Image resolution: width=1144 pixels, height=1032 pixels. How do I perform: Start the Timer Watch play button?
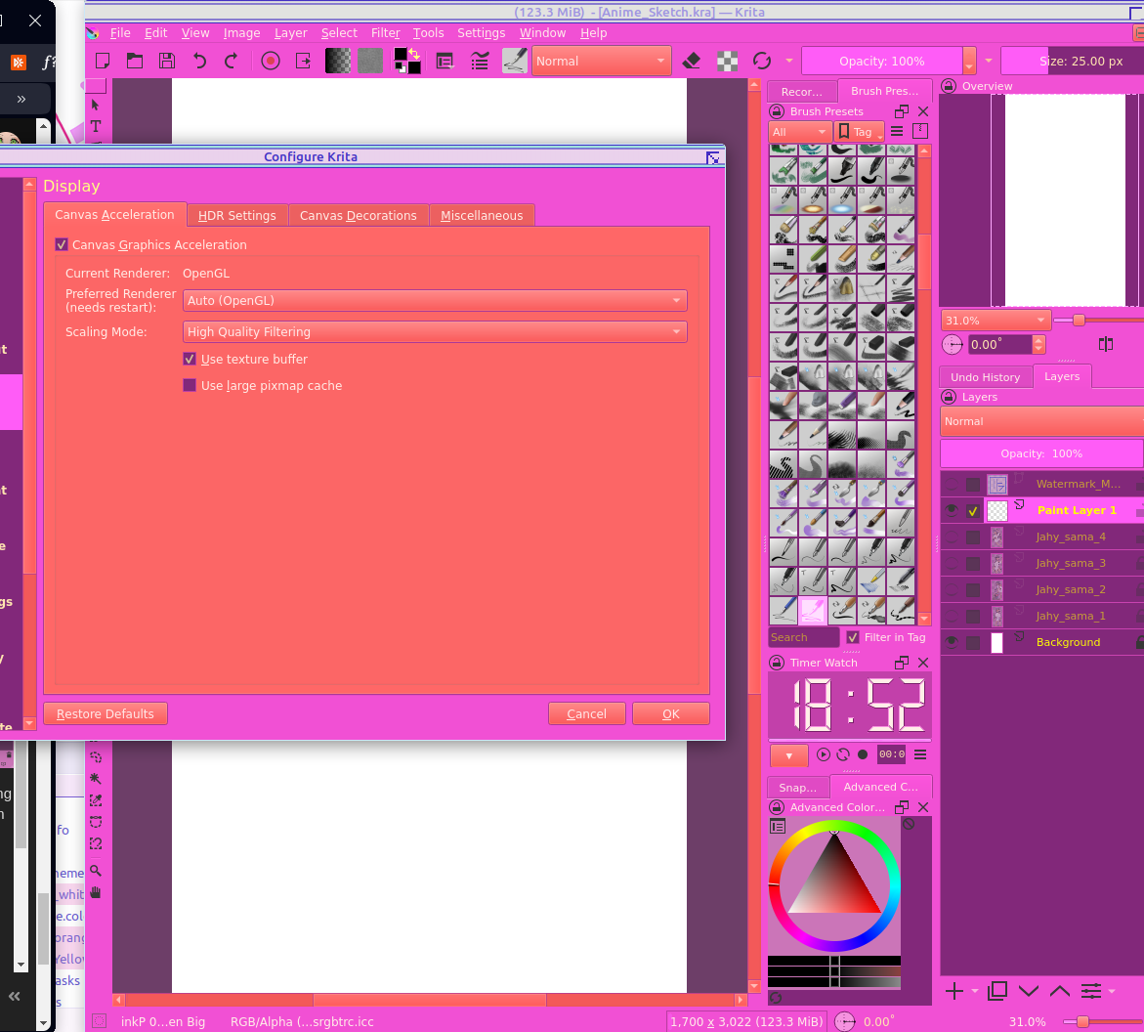point(823,754)
